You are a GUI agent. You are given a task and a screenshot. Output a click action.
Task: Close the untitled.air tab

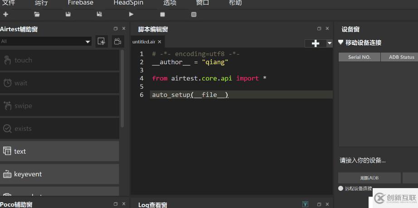click(x=160, y=42)
